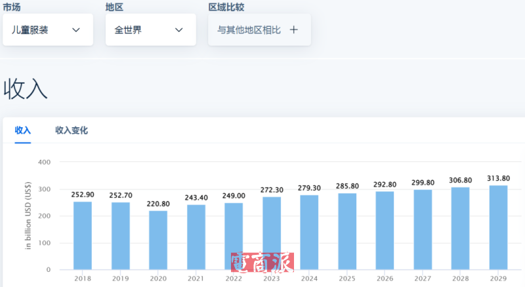
Task: Open the 收入变化 tab
Action: [72, 130]
